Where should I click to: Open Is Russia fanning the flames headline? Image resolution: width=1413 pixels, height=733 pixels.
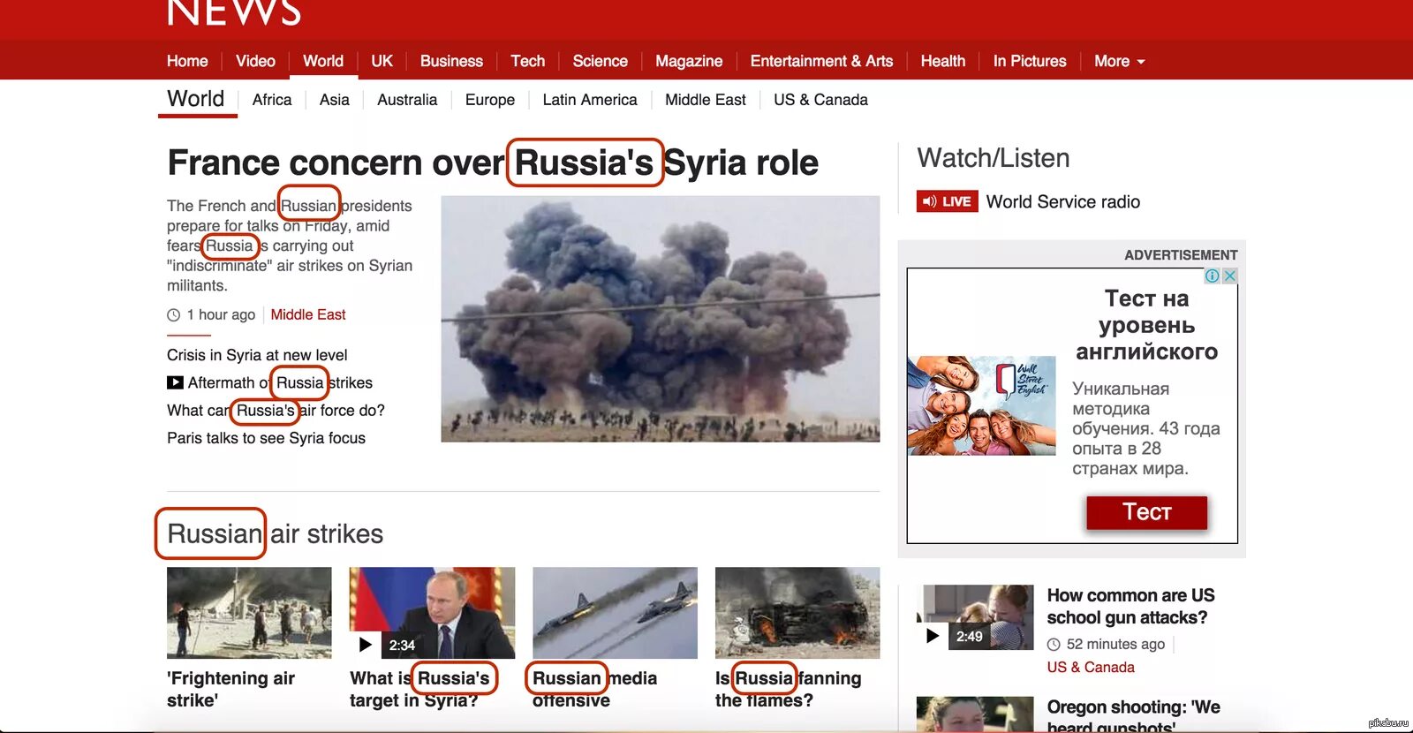788,689
